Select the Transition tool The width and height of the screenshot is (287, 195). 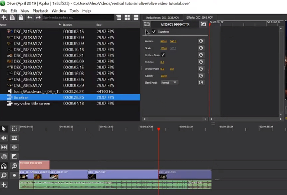click(14, 156)
